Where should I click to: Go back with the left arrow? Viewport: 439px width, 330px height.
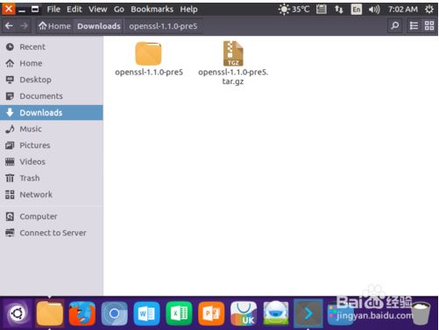click(x=9, y=26)
